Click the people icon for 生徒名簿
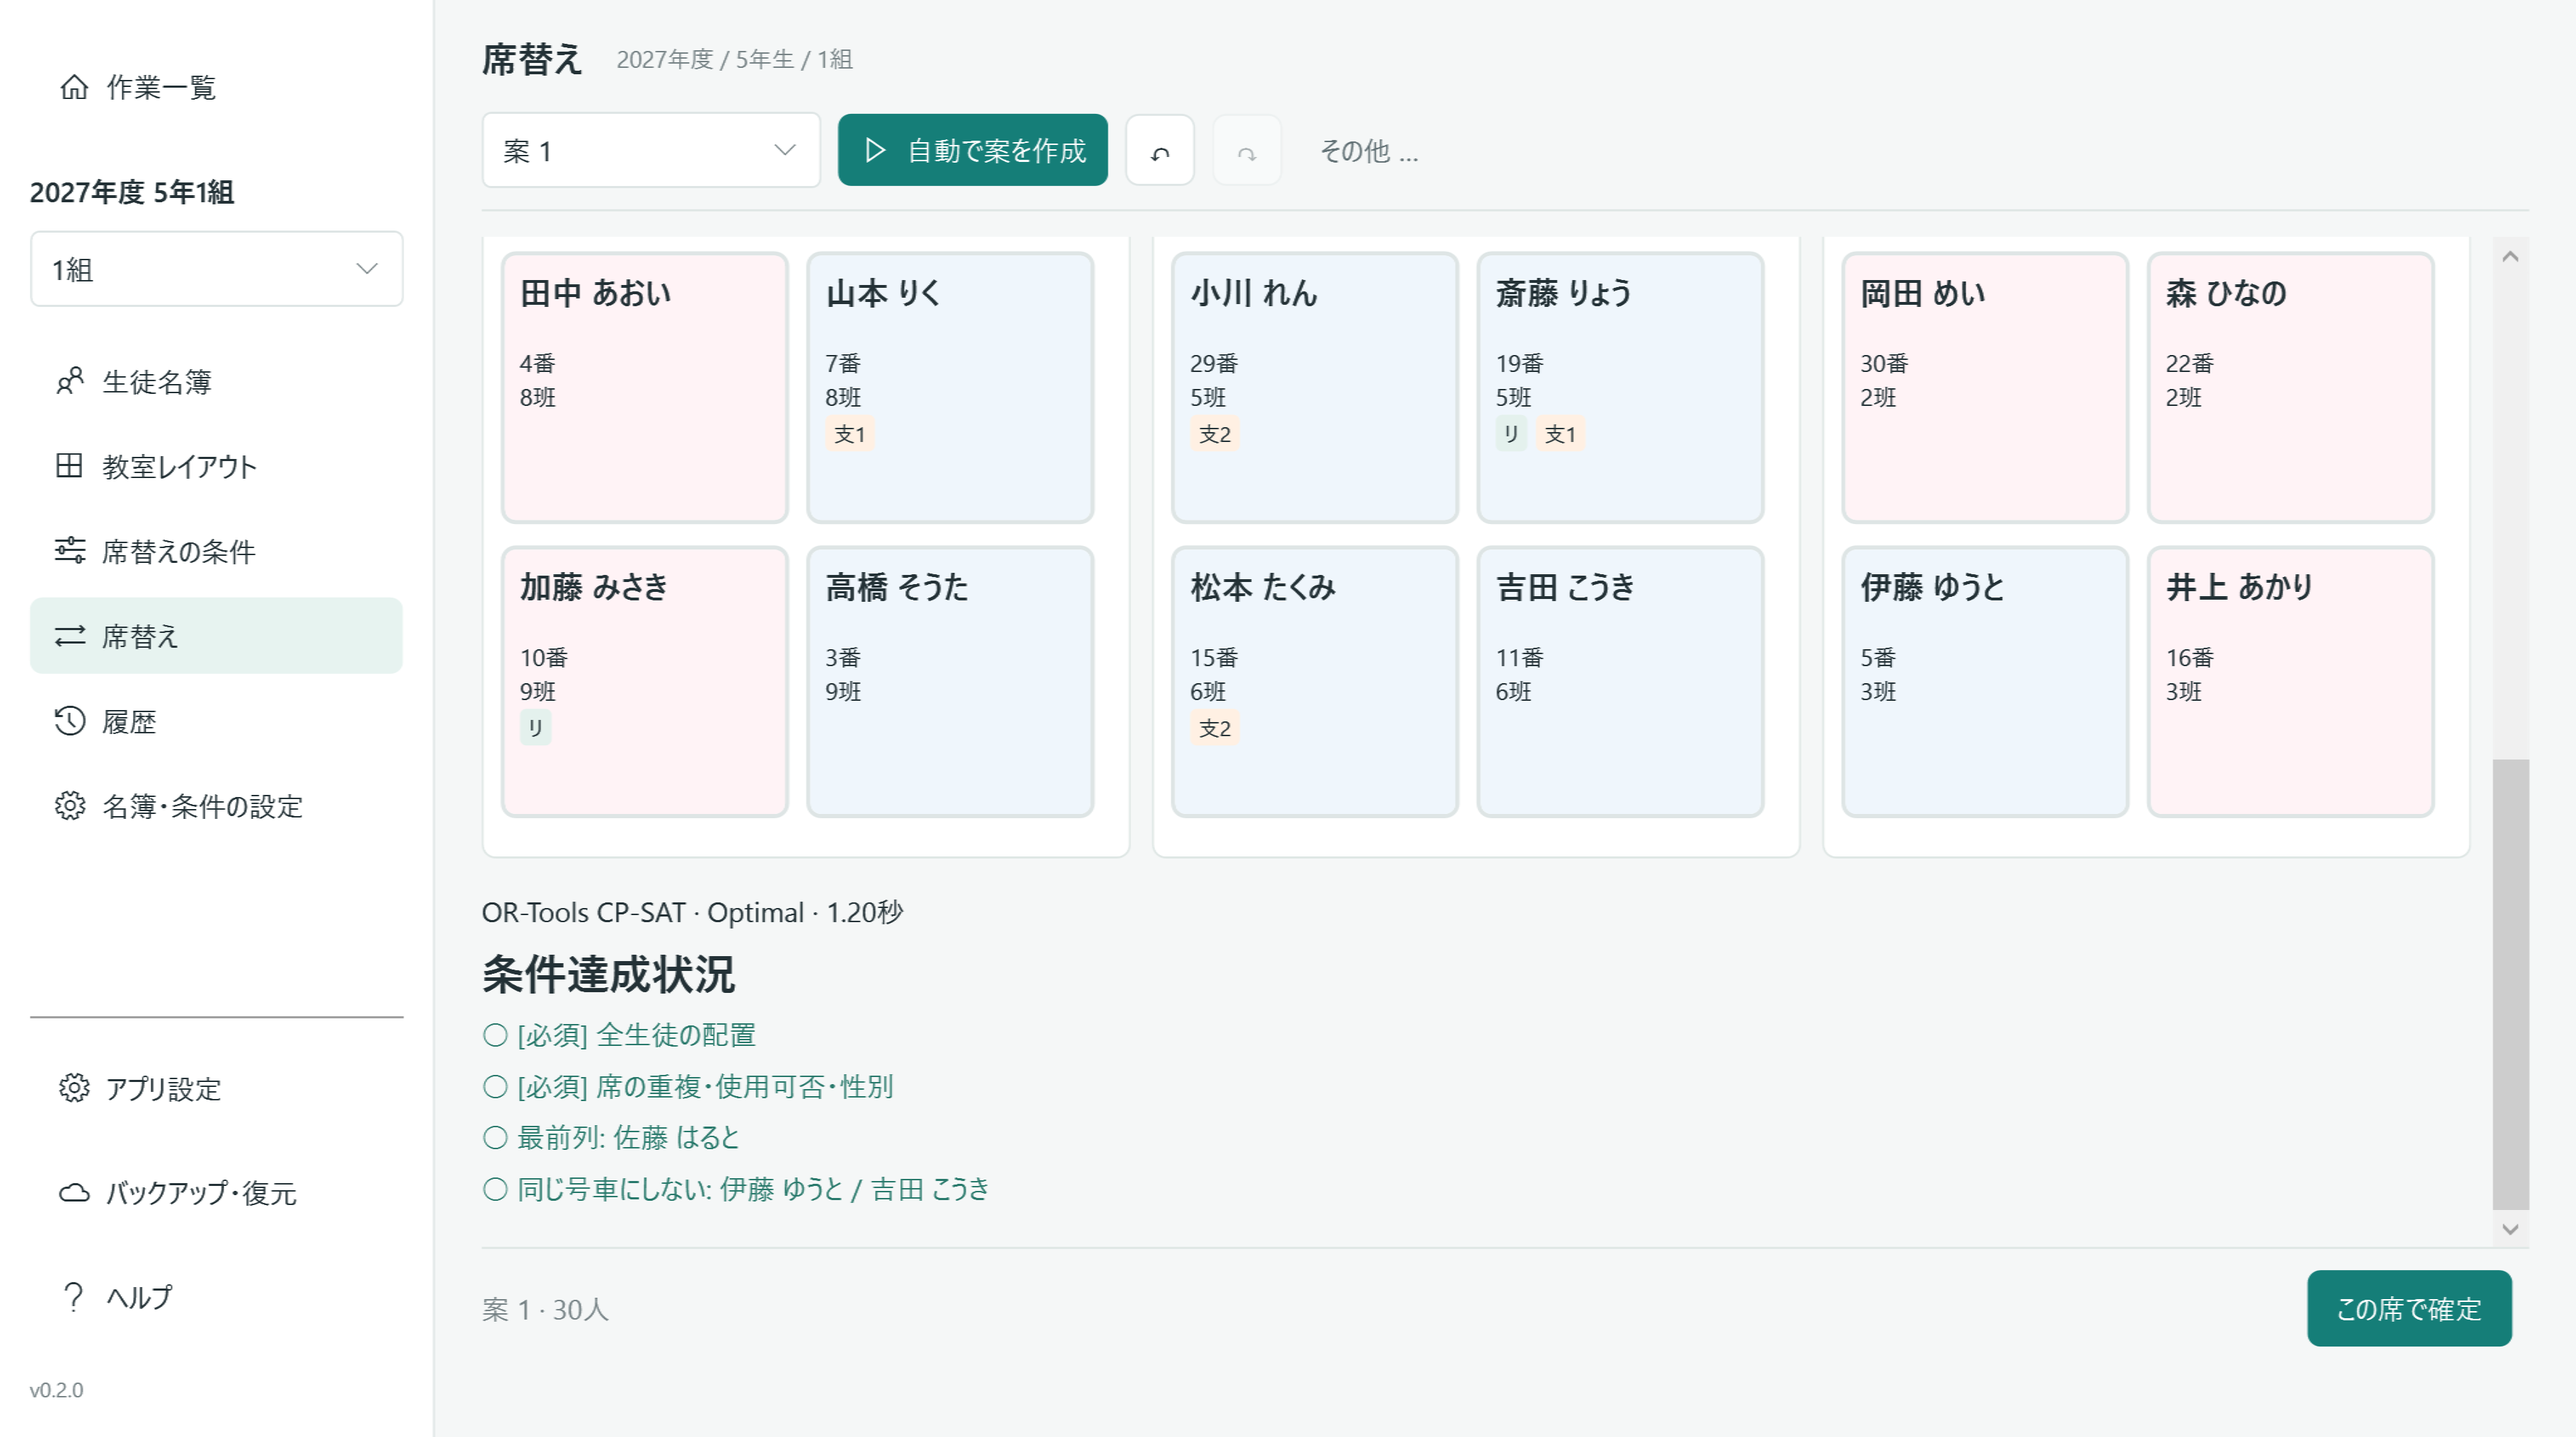This screenshot has width=2576, height=1437. point(69,381)
